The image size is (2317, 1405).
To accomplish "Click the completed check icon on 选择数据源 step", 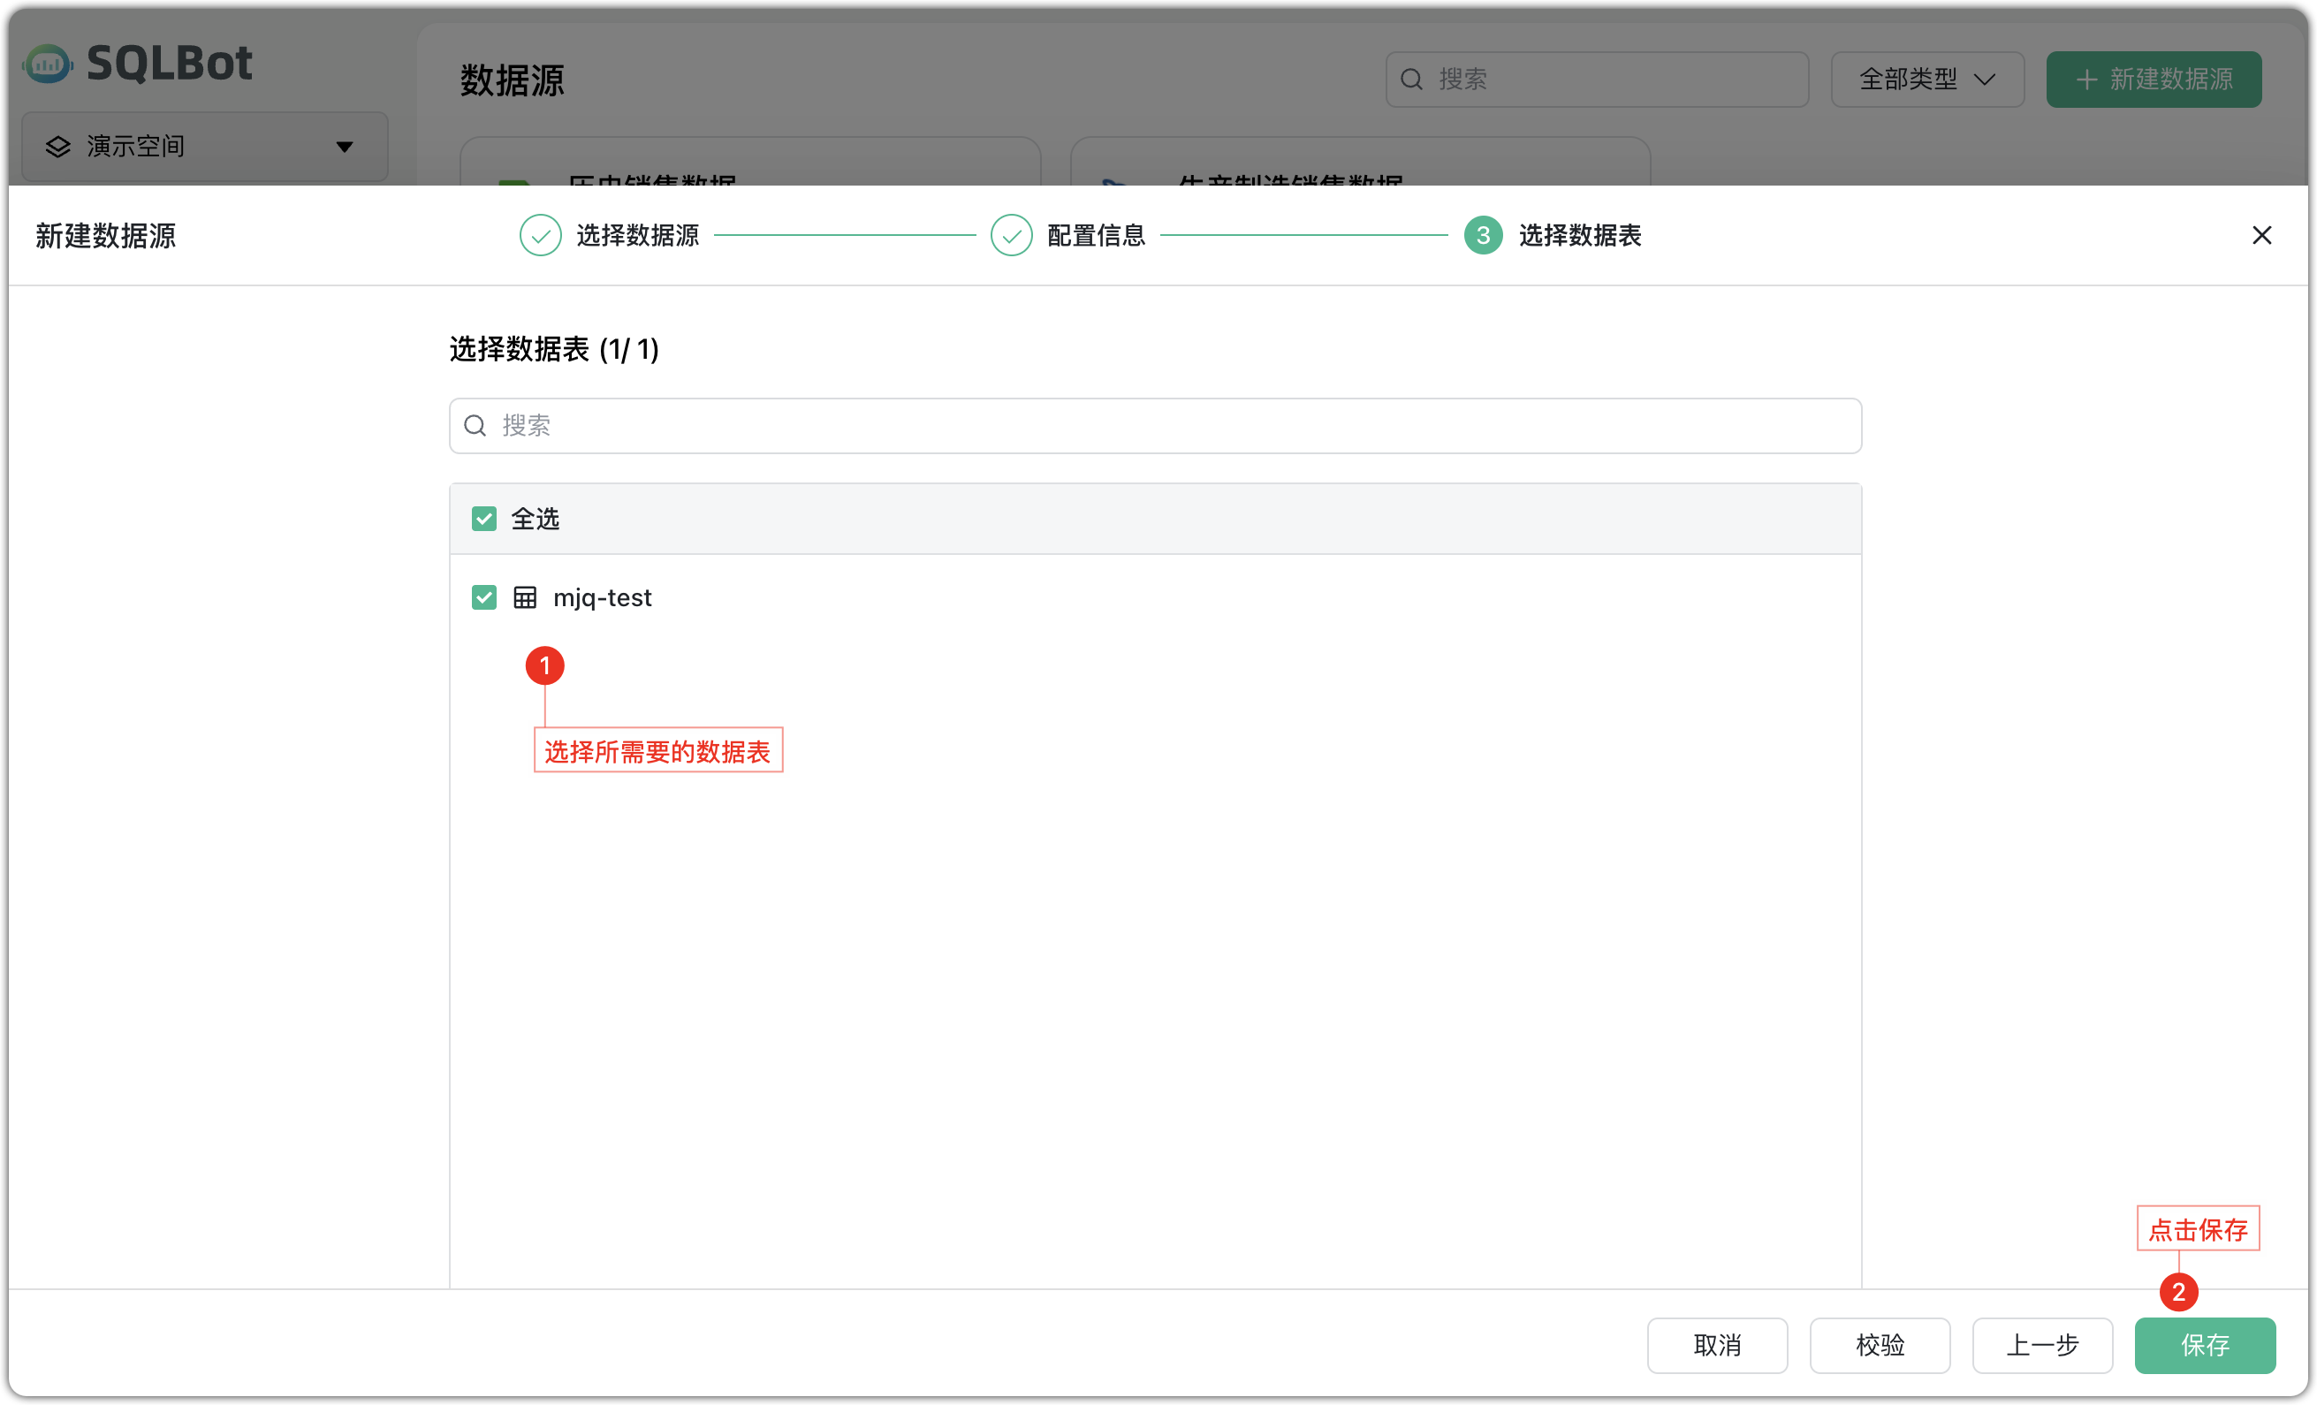I will point(540,235).
